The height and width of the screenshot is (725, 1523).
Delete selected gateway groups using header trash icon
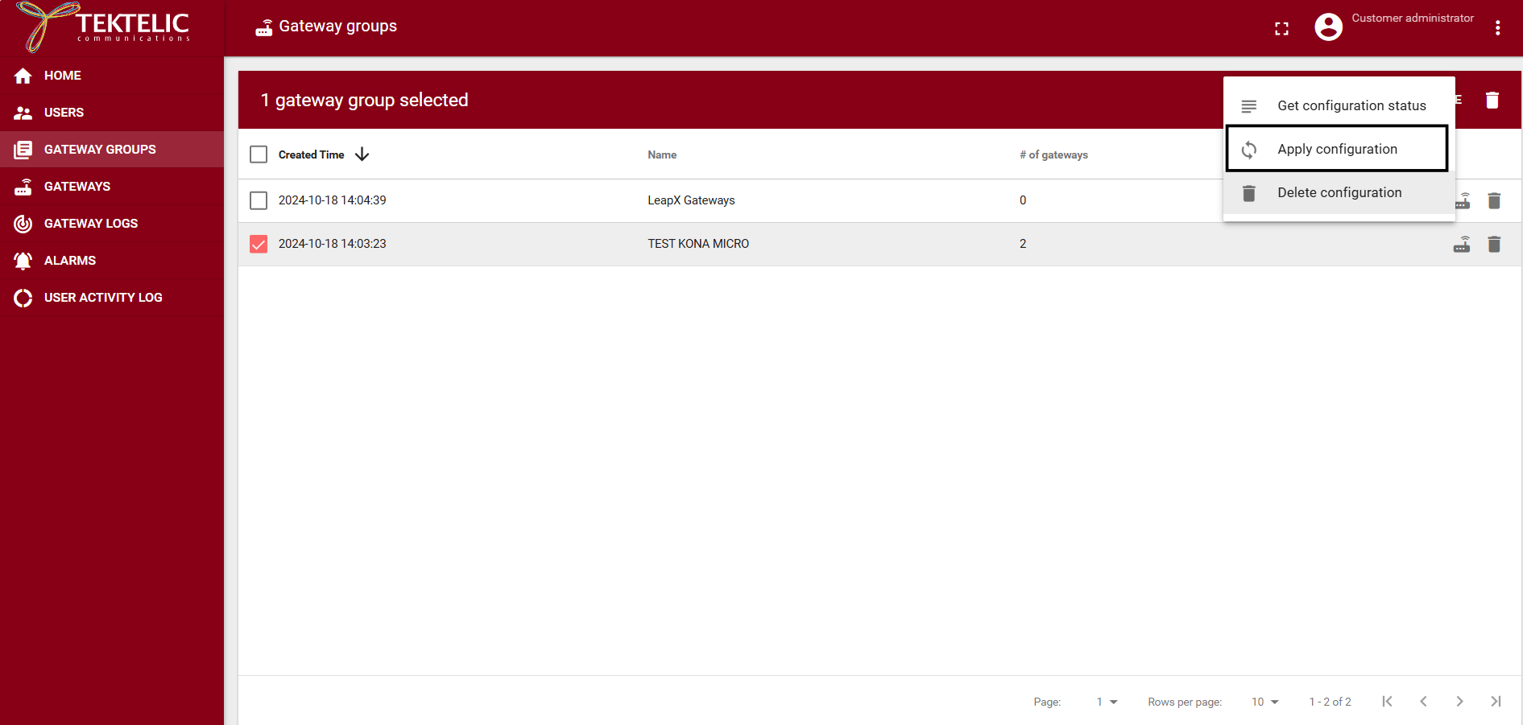coord(1492,100)
